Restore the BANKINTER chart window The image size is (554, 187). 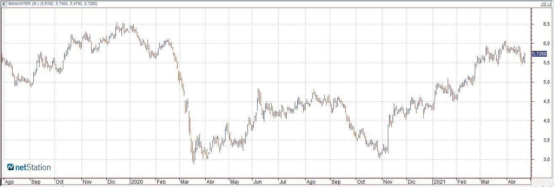543,4
